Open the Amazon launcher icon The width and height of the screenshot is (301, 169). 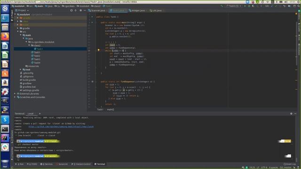pos(5,83)
